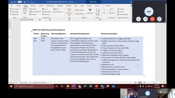The height and width of the screenshot is (98, 175).
Task: Click the table resize handle at bottom-right
Action: click(144, 76)
